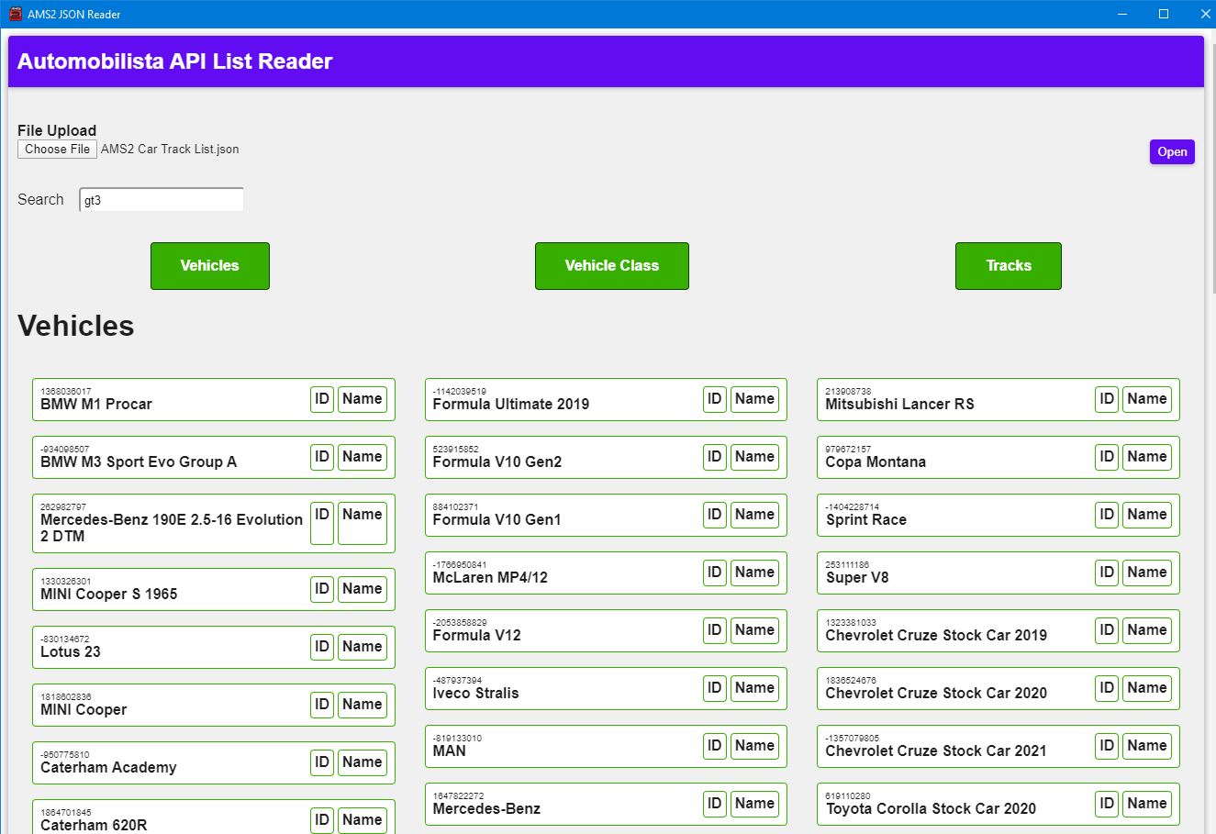This screenshot has height=834, width=1216.
Task: Click Name button for Lotus 23
Action: tap(363, 647)
